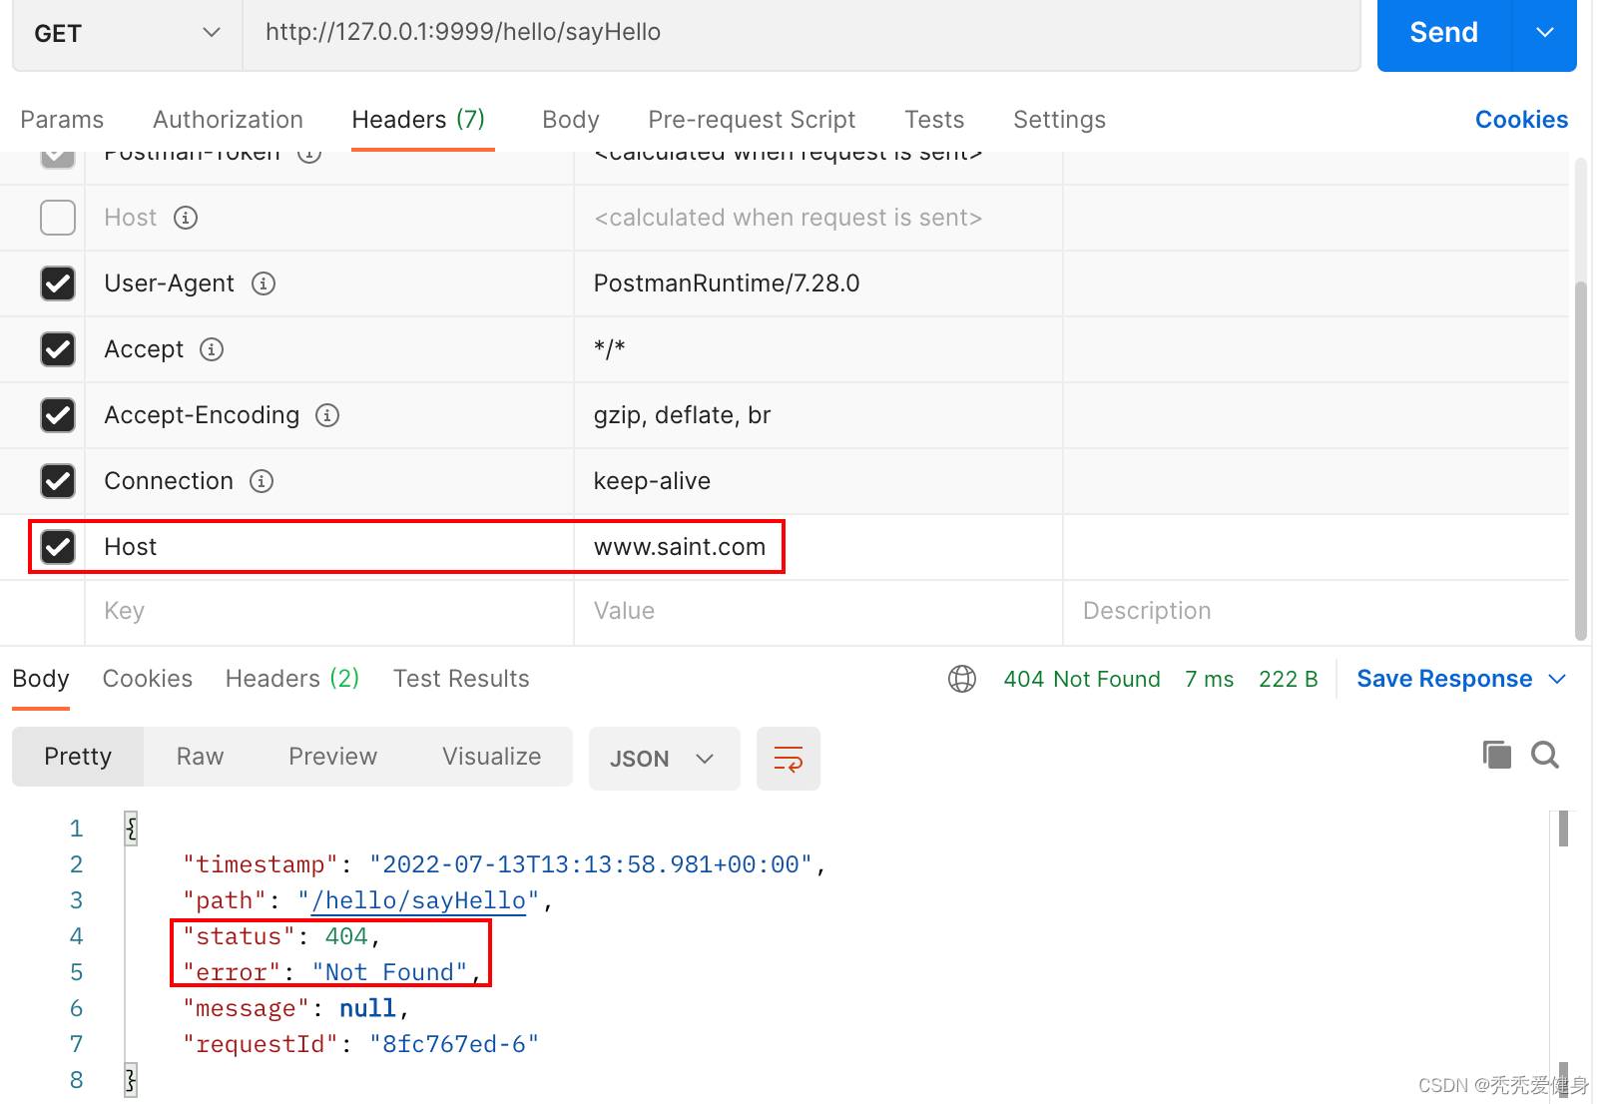Switch to the Test Results tab
1605x1104 pixels.
[461, 679]
